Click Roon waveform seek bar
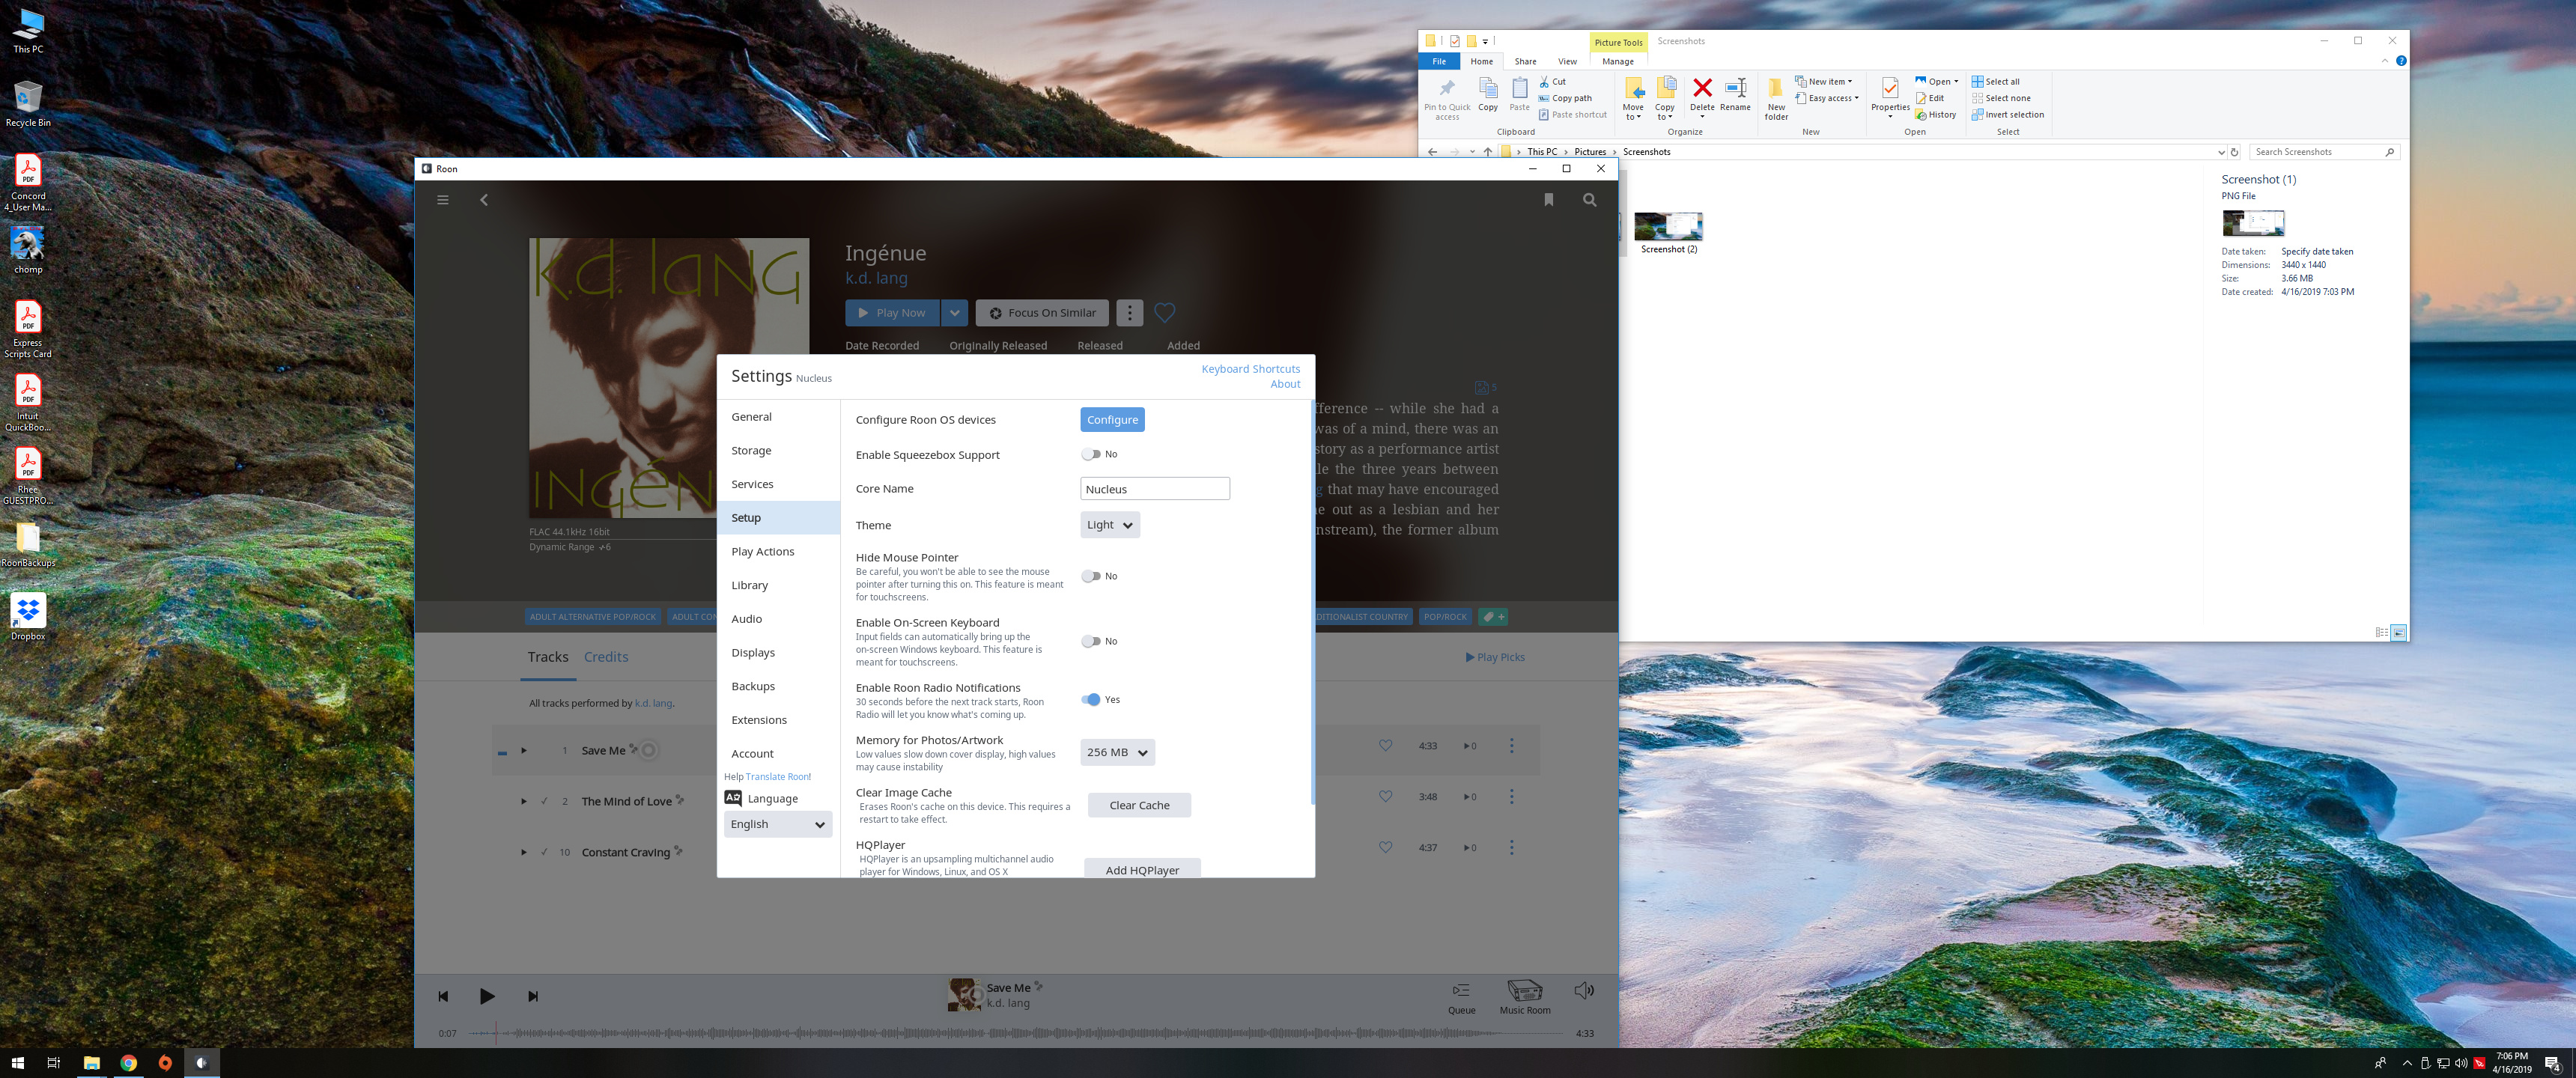Image resolution: width=2576 pixels, height=1078 pixels. [x=1018, y=1033]
